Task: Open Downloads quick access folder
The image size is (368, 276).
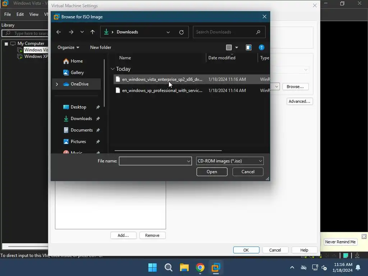Action: tap(81, 119)
